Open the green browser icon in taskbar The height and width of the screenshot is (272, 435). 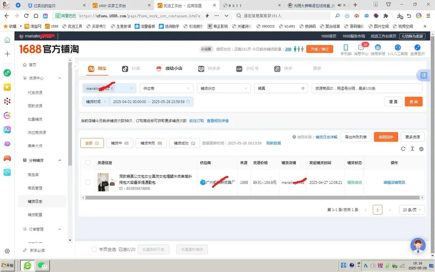pyautogui.click(x=27, y=265)
